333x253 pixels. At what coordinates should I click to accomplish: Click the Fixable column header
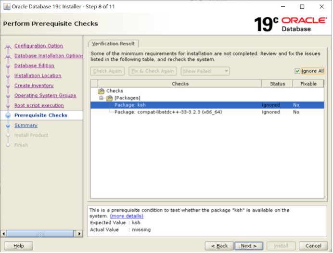click(308, 84)
